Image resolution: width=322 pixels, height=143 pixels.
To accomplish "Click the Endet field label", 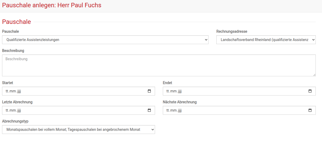I will point(167,83).
